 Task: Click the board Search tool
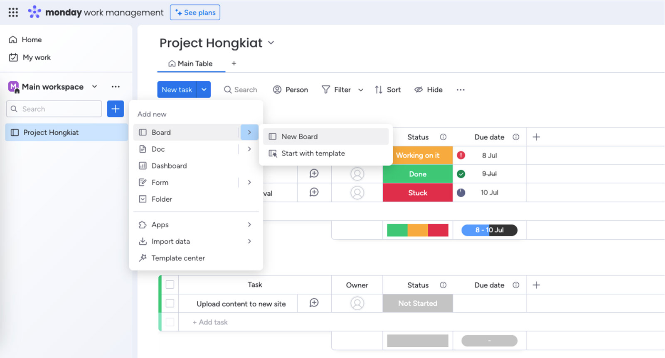pos(240,90)
